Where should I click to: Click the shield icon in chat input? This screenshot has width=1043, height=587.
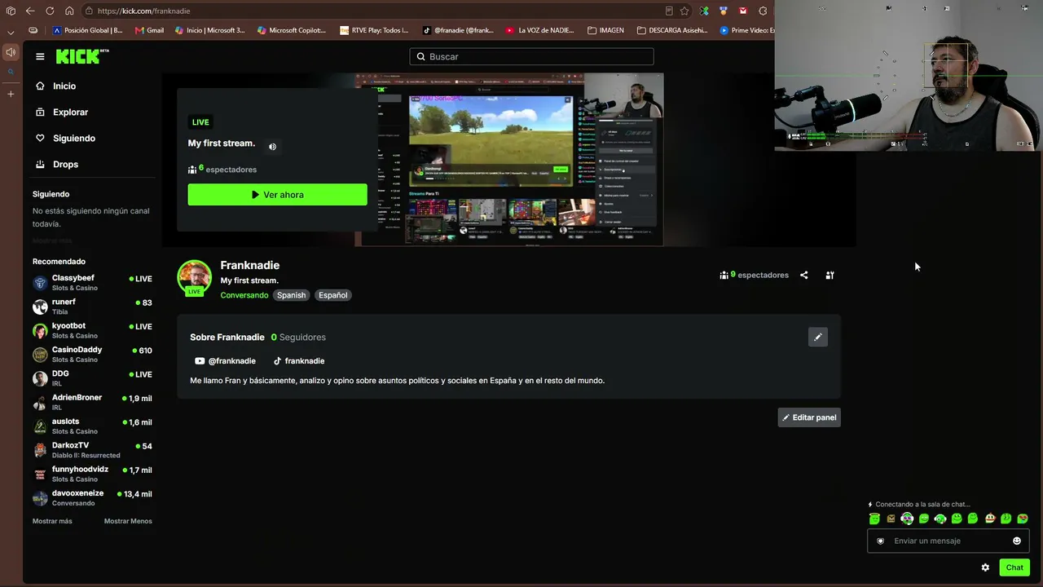[880, 541]
